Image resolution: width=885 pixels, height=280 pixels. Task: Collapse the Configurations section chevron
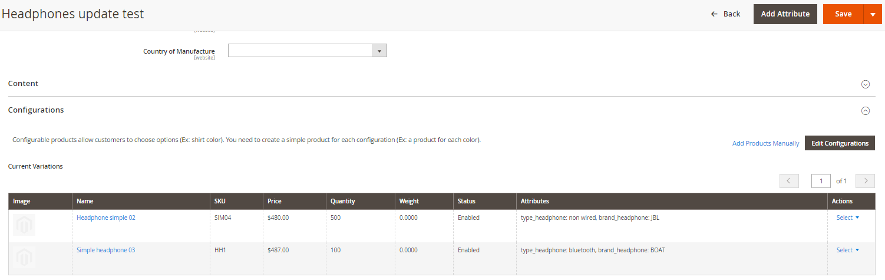point(866,110)
